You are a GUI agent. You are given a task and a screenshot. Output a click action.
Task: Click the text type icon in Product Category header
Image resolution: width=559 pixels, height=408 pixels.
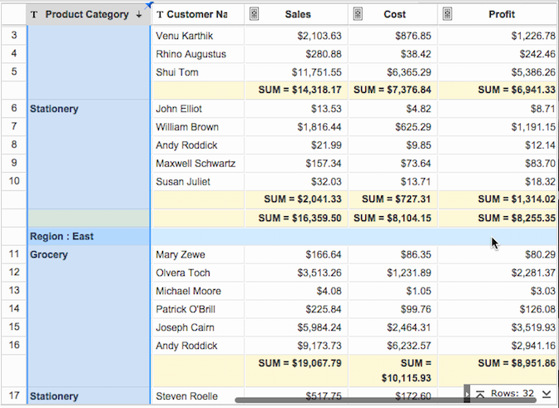(x=34, y=15)
